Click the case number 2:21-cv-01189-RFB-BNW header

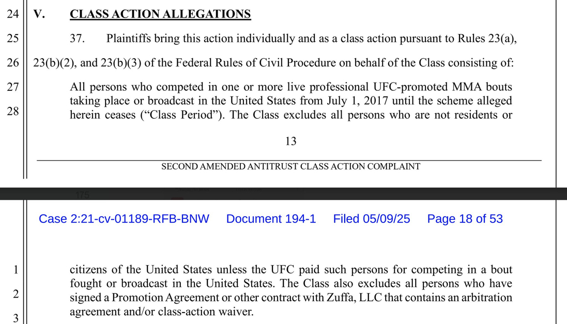pyautogui.click(x=124, y=219)
